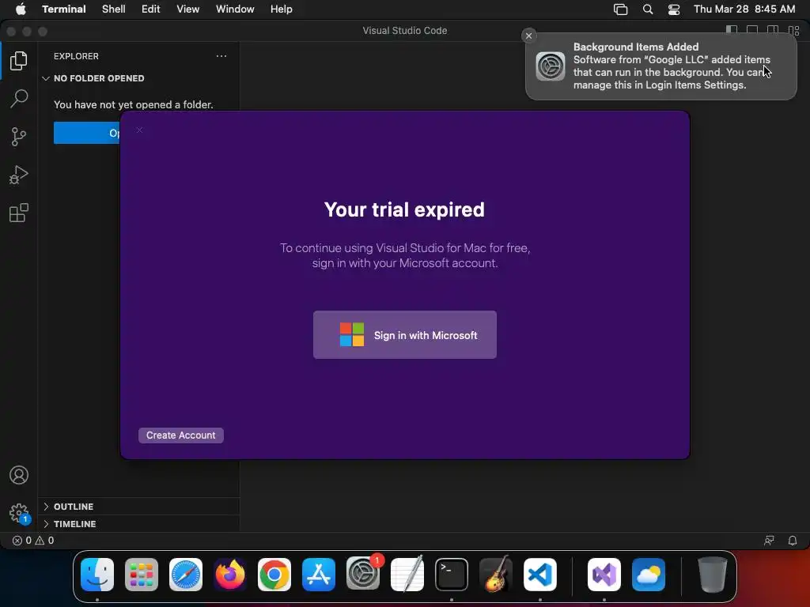The image size is (810, 607).
Task: Open the Window menu
Action: pos(235,9)
